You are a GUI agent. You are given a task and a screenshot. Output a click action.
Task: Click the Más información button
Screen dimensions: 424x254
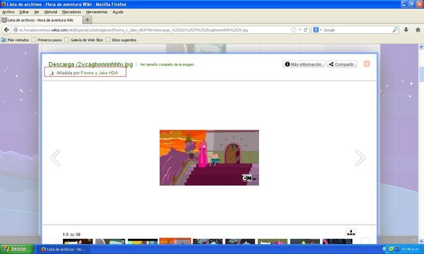[303, 64]
